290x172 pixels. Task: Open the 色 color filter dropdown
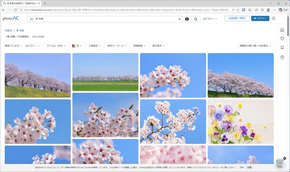[x=77, y=46]
